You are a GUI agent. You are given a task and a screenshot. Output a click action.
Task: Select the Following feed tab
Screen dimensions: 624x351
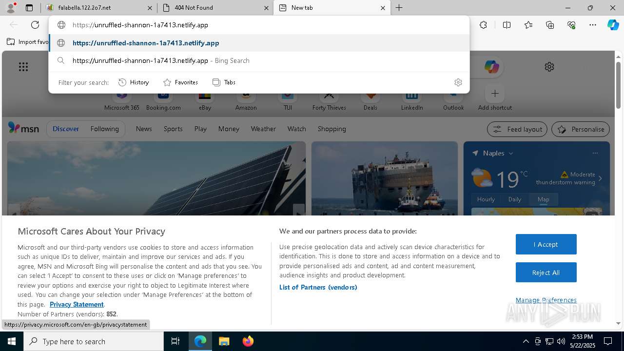104,129
